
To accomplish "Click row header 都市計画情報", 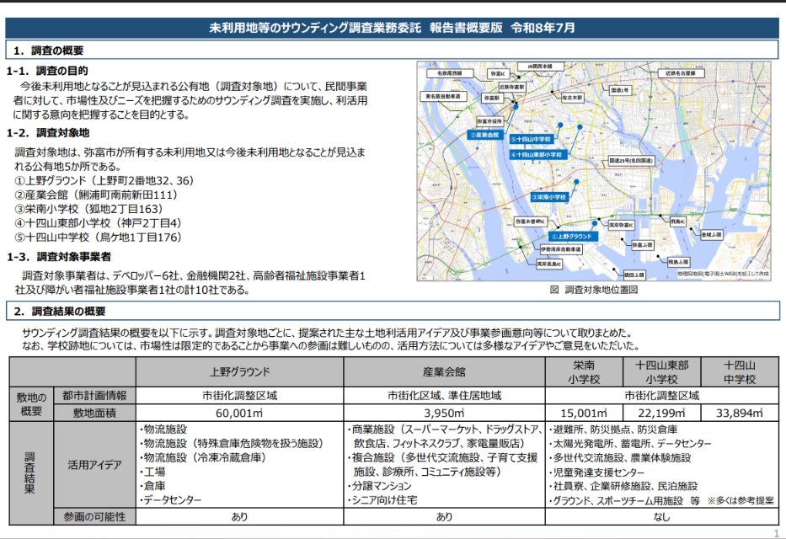I will pos(94,395).
